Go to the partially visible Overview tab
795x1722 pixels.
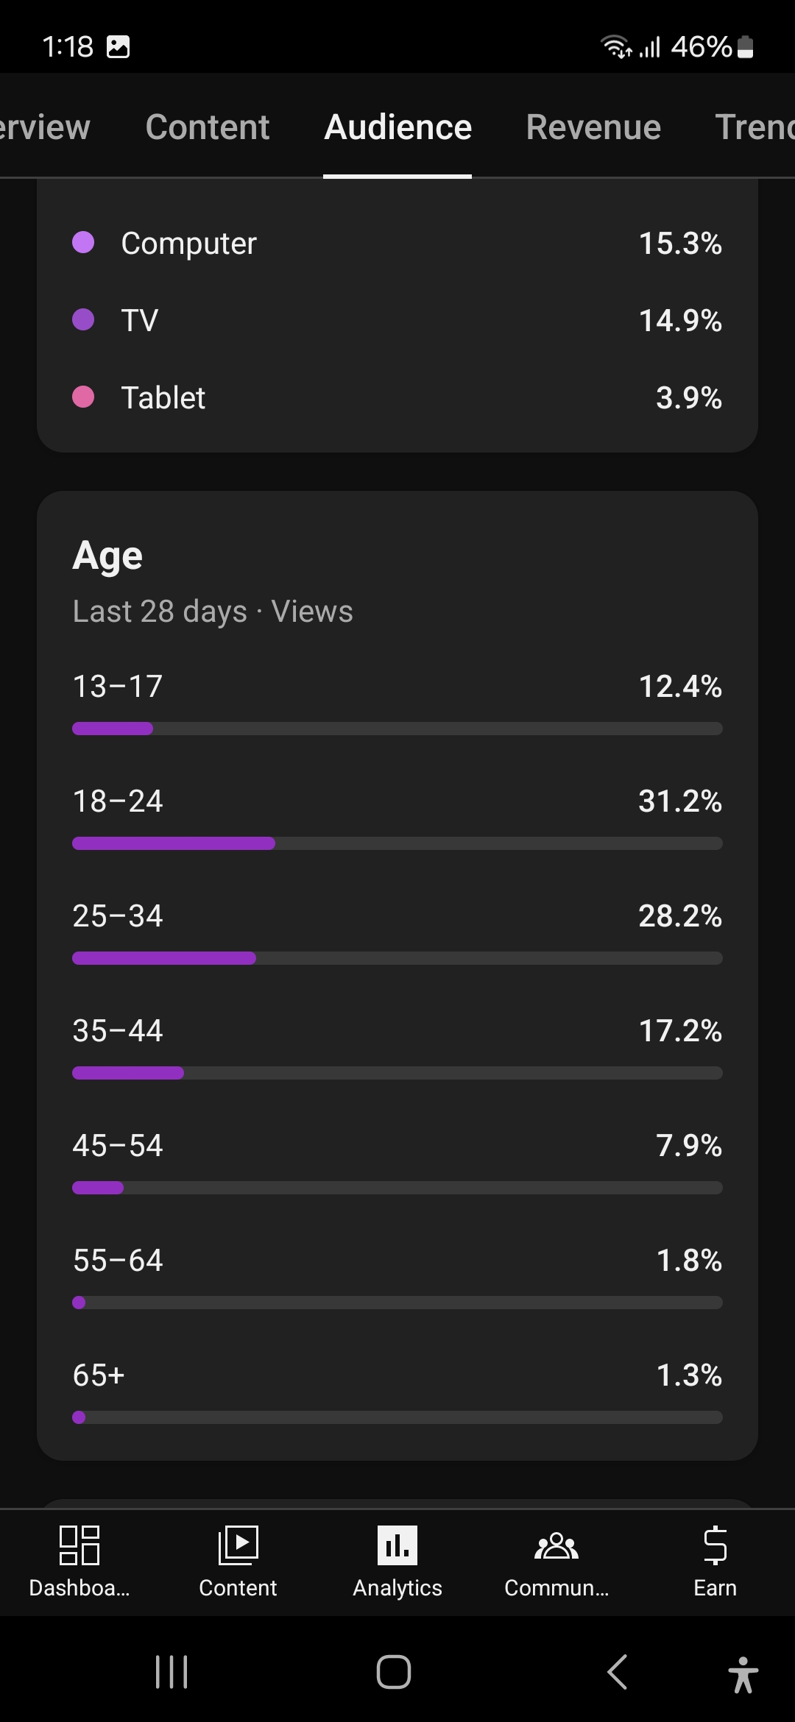pos(44,127)
